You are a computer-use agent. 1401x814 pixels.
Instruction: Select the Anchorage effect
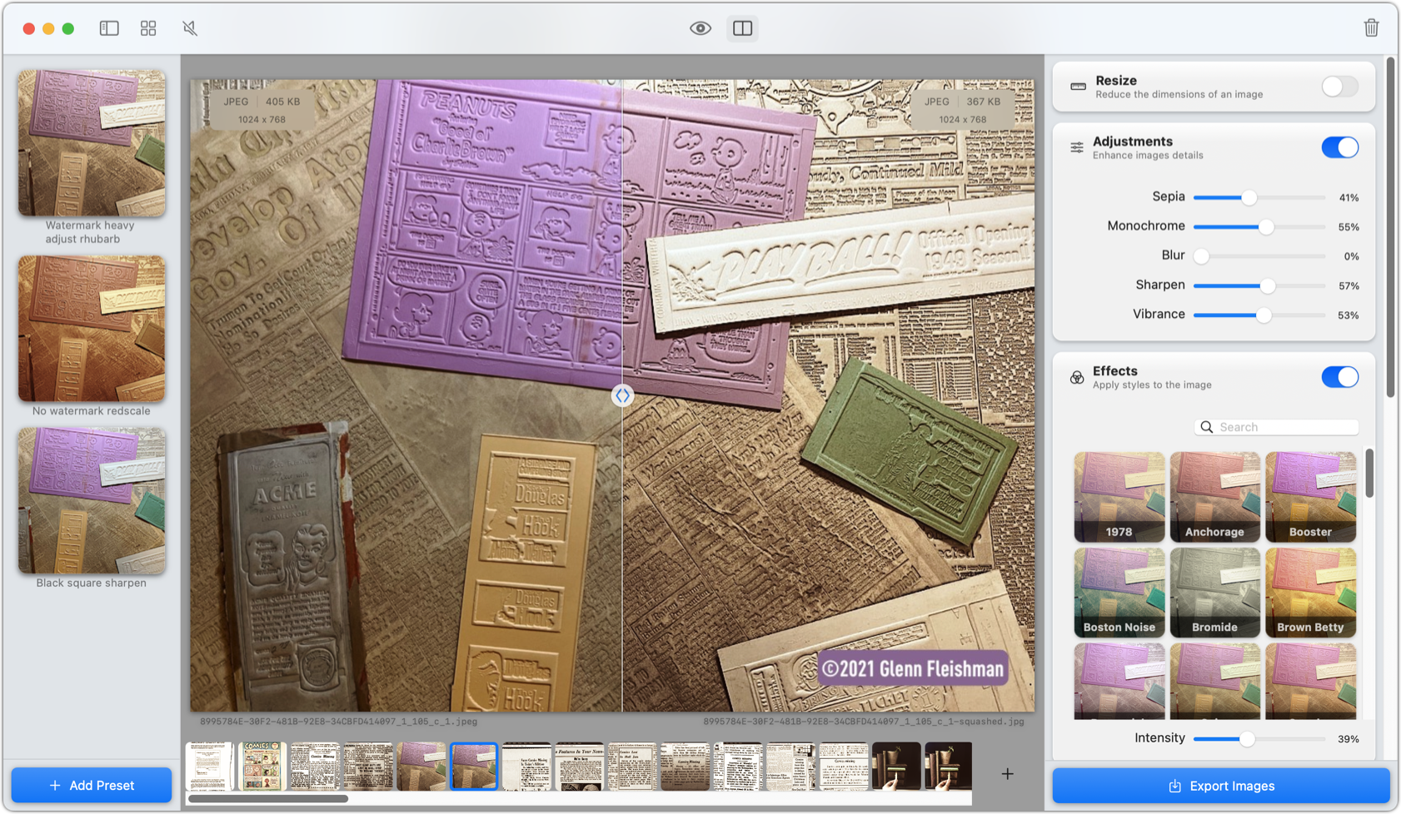(x=1214, y=497)
